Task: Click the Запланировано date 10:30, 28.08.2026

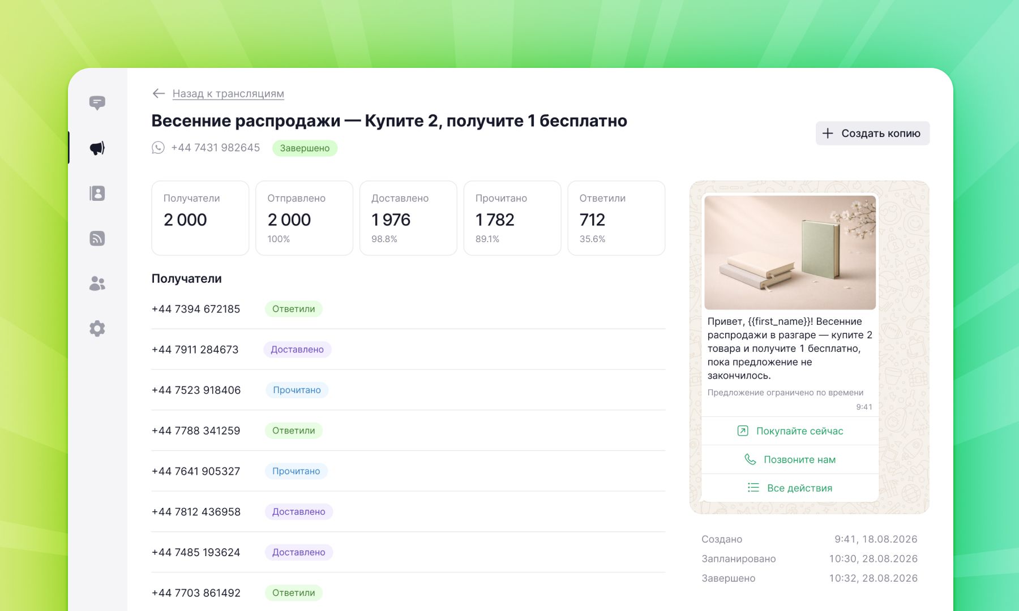Action: tap(873, 559)
